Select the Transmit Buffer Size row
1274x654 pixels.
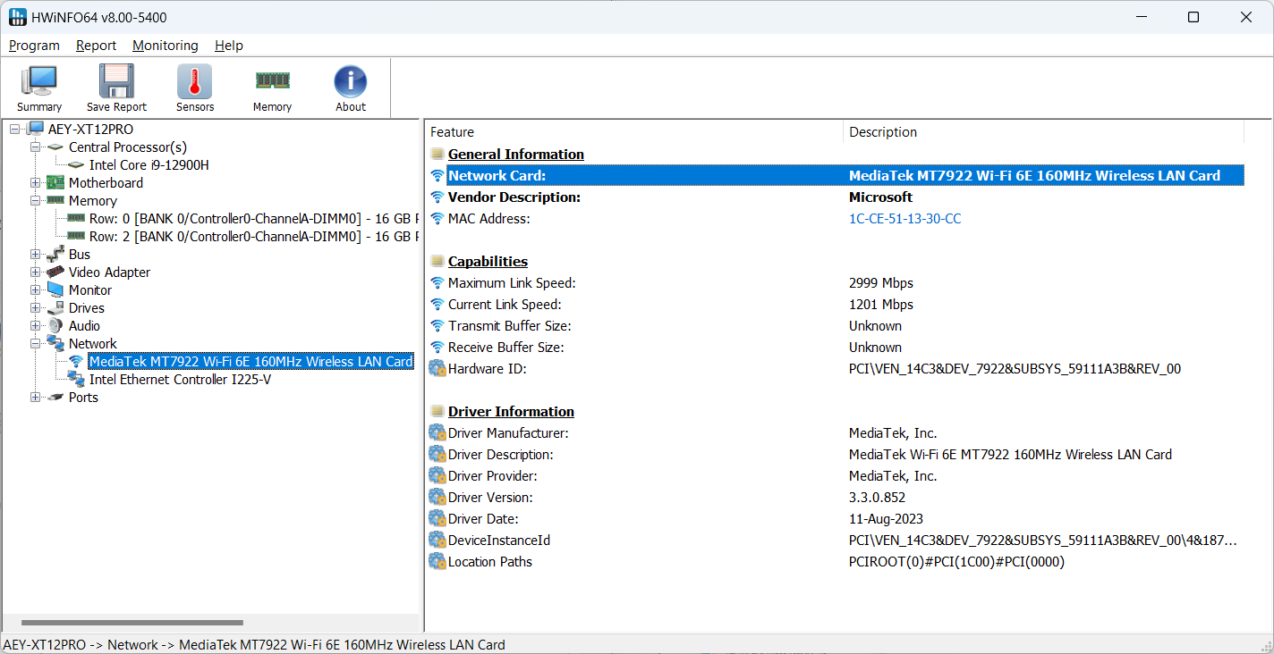pyautogui.click(x=837, y=326)
